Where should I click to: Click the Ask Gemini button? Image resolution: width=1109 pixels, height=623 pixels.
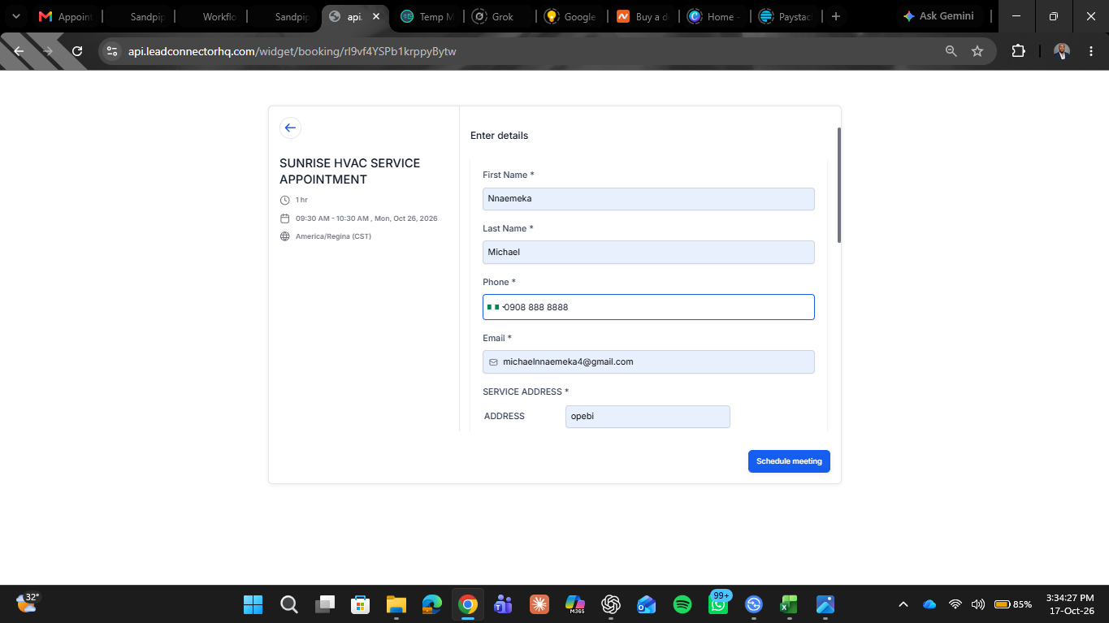click(x=938, y=16)
